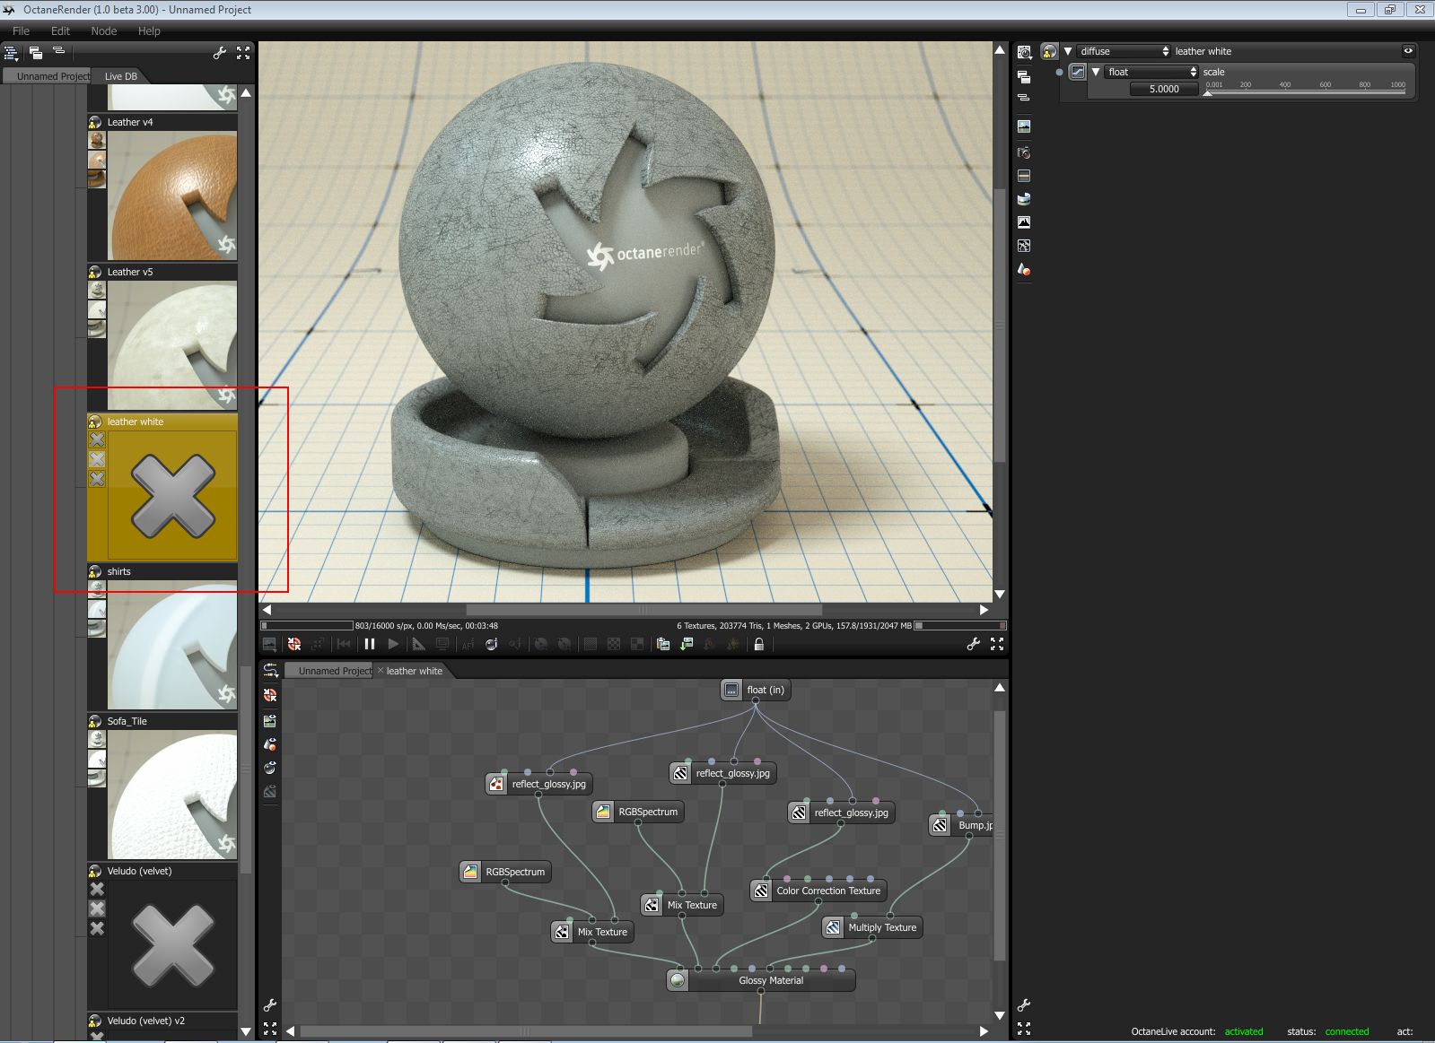This screenshot has height=1043, width=1435.
Task: Toggle the float curve button beside scale
Action: coord(1078,72)
